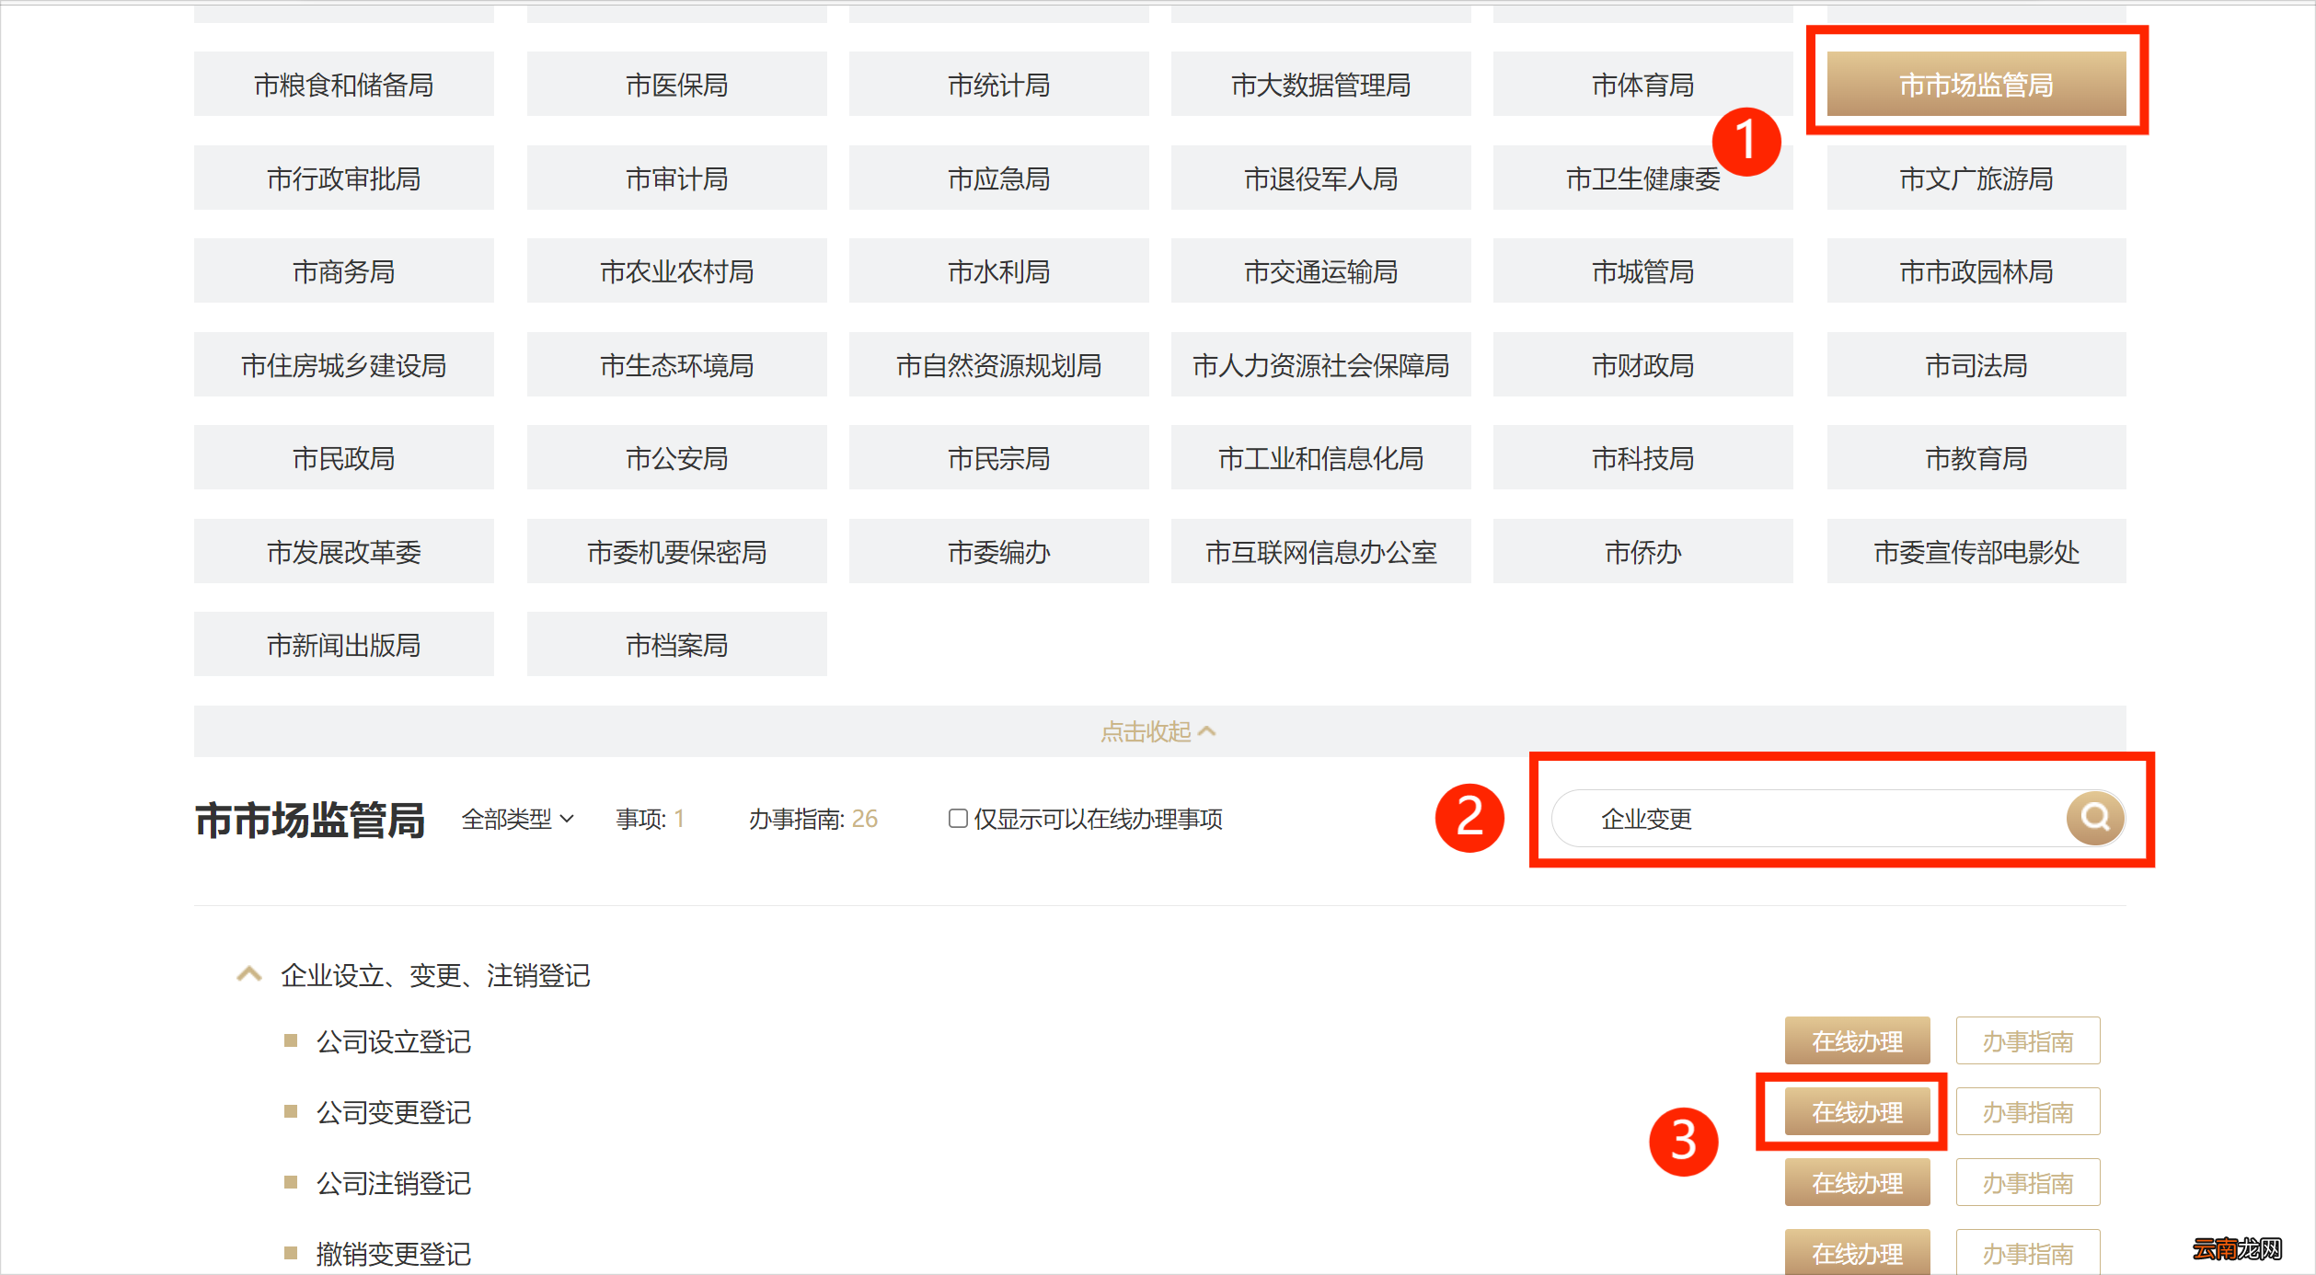Open 办事指南 for 撤销变更登记

pyautogui.click(x=2028, y=1251)
